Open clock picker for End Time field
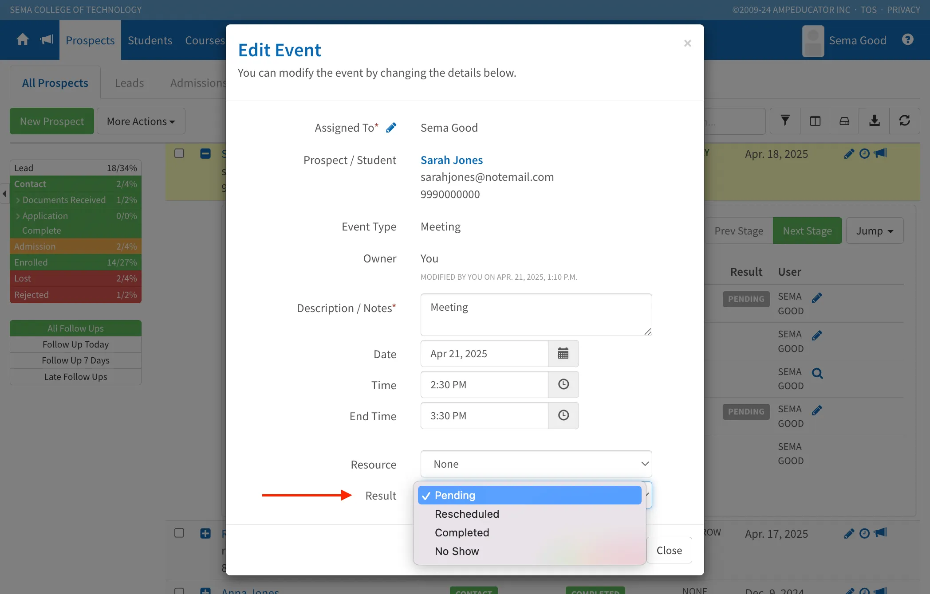Image resolution: width=930 pixels, height=594 pixels. 563,415
